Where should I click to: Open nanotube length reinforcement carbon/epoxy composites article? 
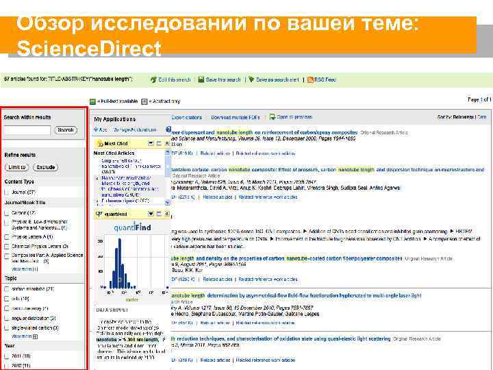[265, 133]
